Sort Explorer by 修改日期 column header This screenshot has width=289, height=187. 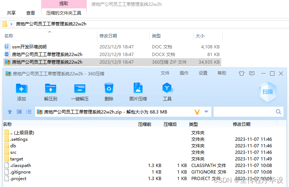(108, 36)
